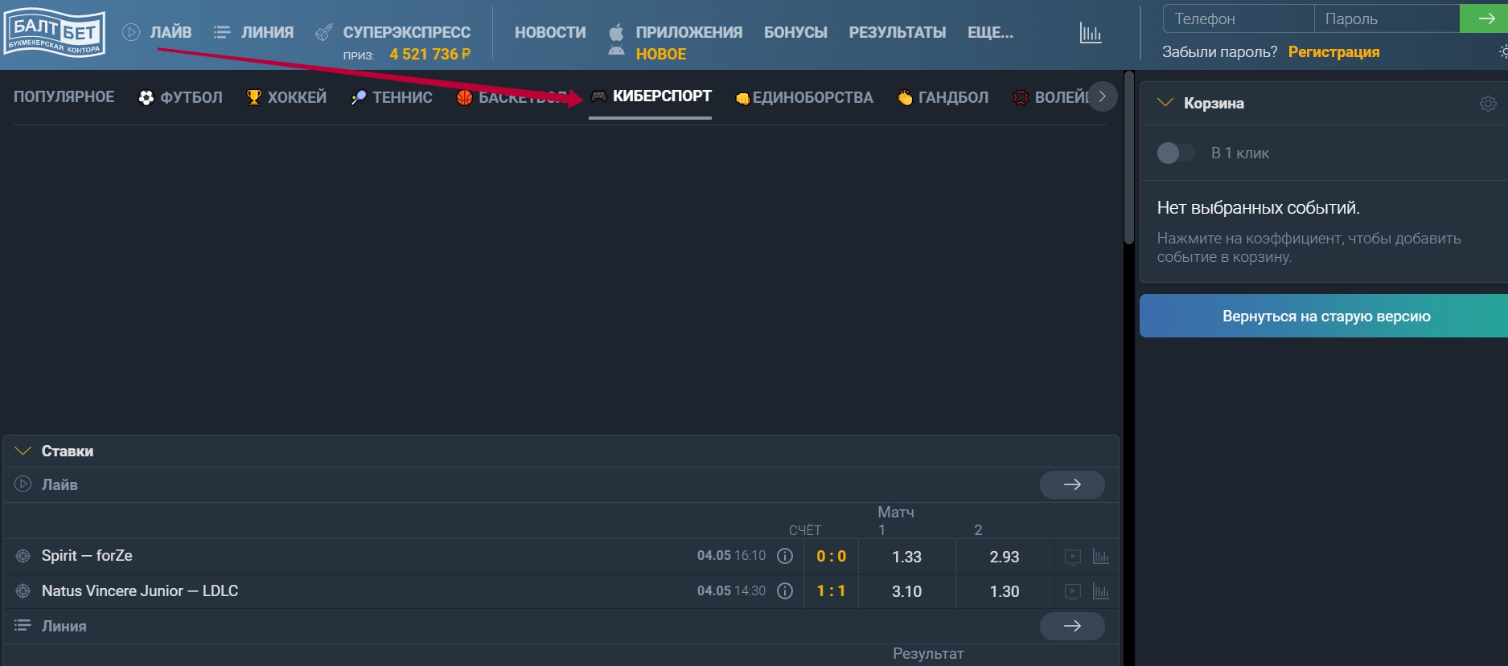Viewport: 1508px width, 666px height.
Task: Click Вернуться на старую версию button
Action: coord(1324,316)
